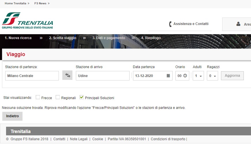
Task: Open the Orario hour selector
Action: click(x=182, y=76)
